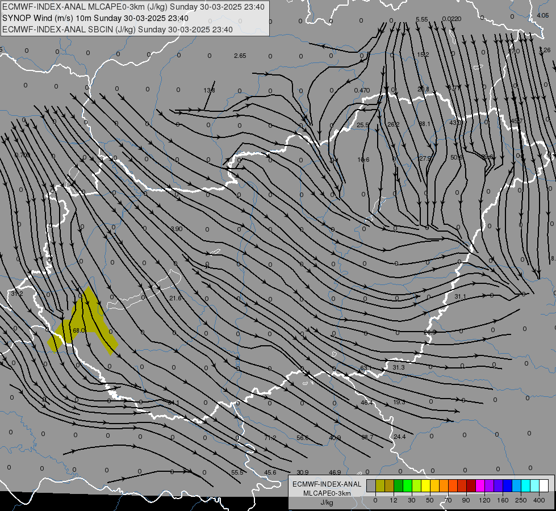Image resolution: width=556 pixels, height=511 pixels.
Task: Click the azure blue legend swatch before 250
Action: click(517, 485)
